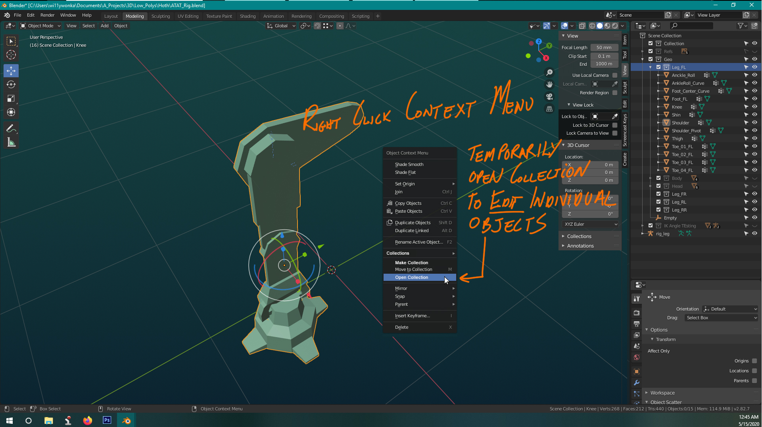Select the Cursor tool in left toolbar
The width and height of the screenshot is (762, 427).
point(11,55)
